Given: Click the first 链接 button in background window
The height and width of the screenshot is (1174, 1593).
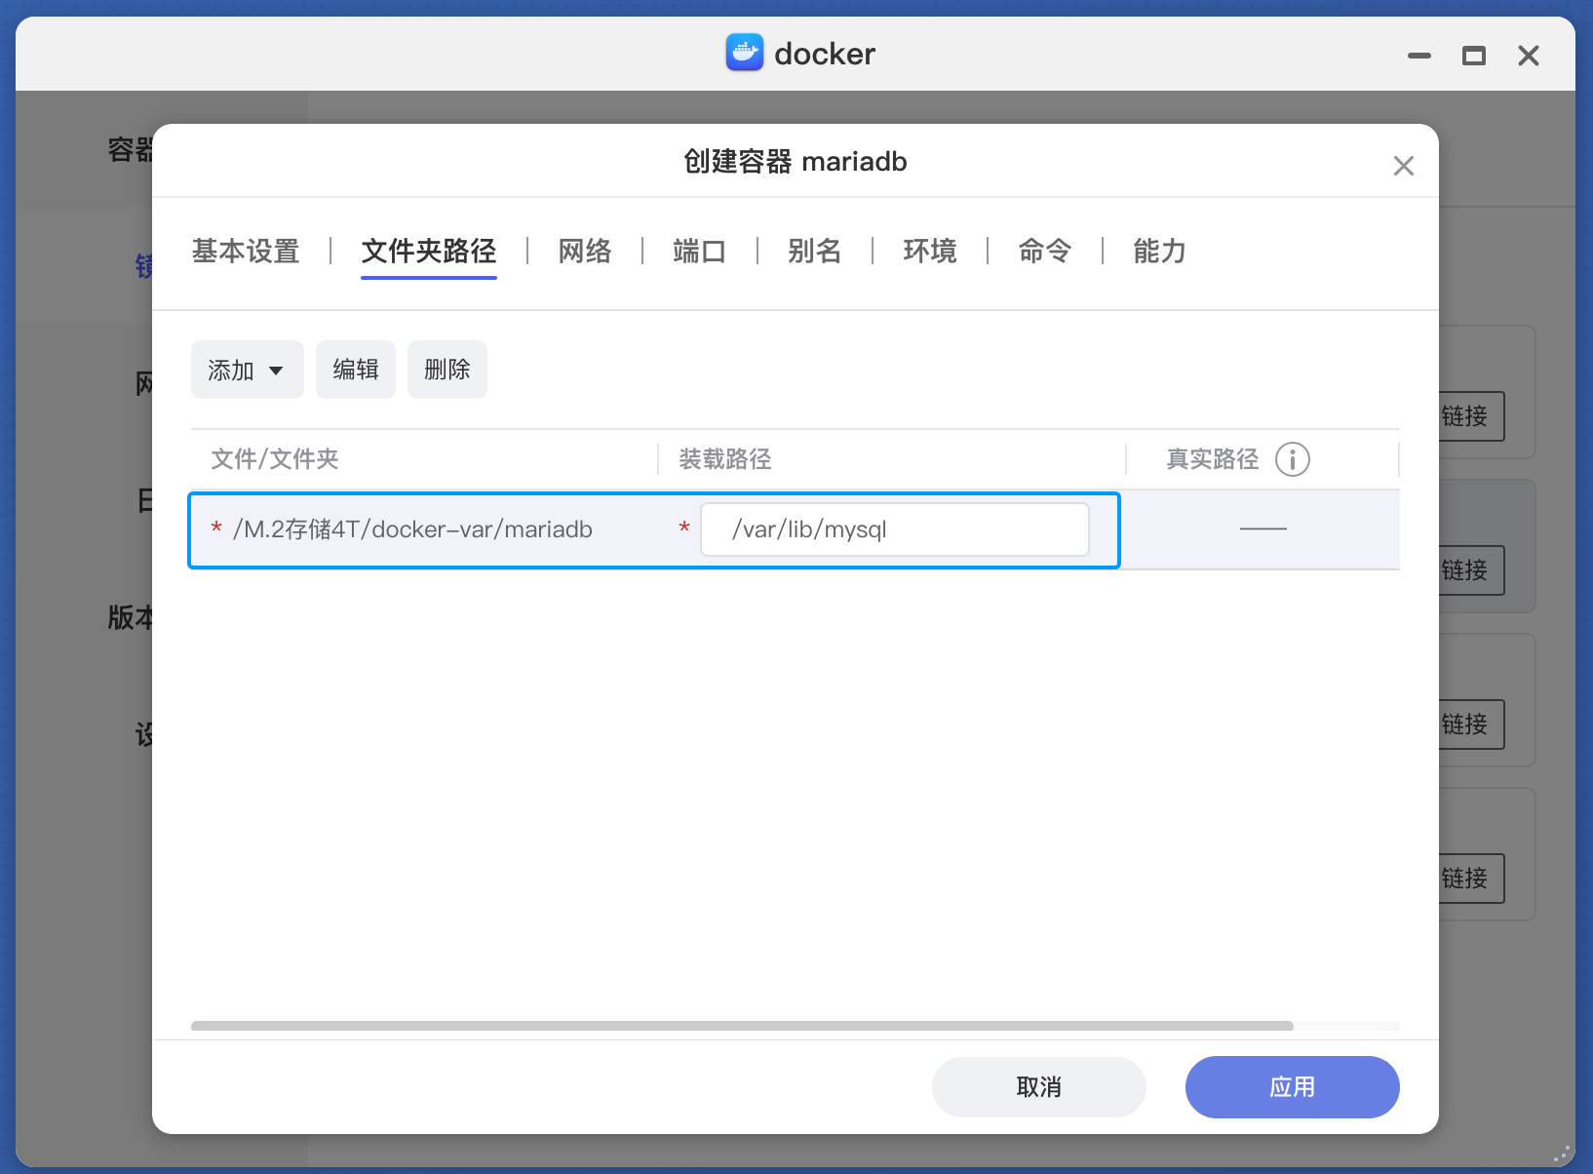Looking at the screenshot, I should [x=1471, y=416].
